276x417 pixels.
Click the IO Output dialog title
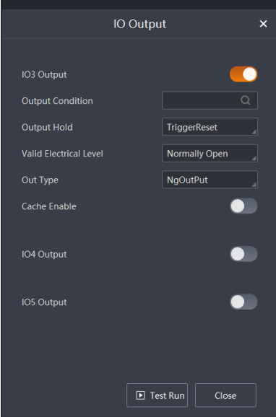[x=140, y=24]
